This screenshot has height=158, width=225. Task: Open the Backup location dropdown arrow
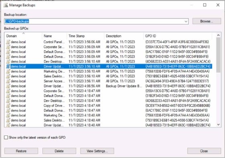(x=186, y=21)
